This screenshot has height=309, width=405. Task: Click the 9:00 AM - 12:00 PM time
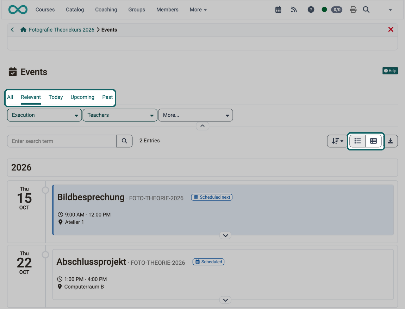pyautogui.click(x=88, y=214)
